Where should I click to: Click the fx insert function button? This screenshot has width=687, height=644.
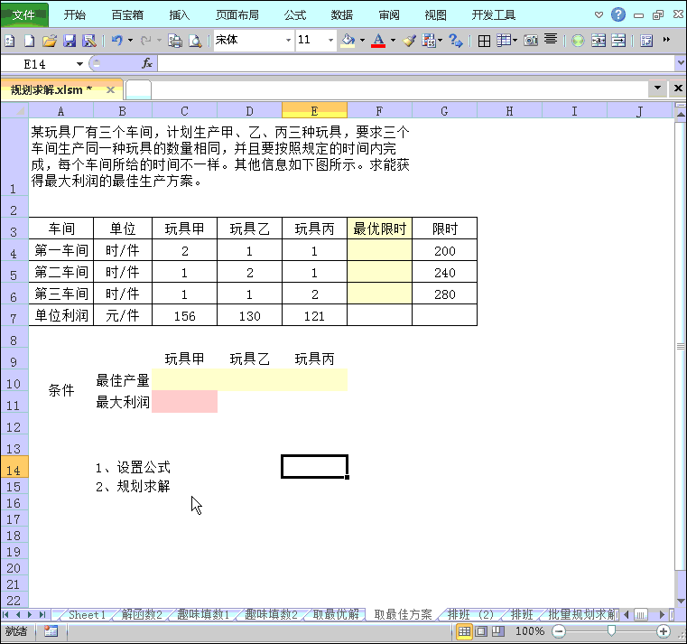147,63
